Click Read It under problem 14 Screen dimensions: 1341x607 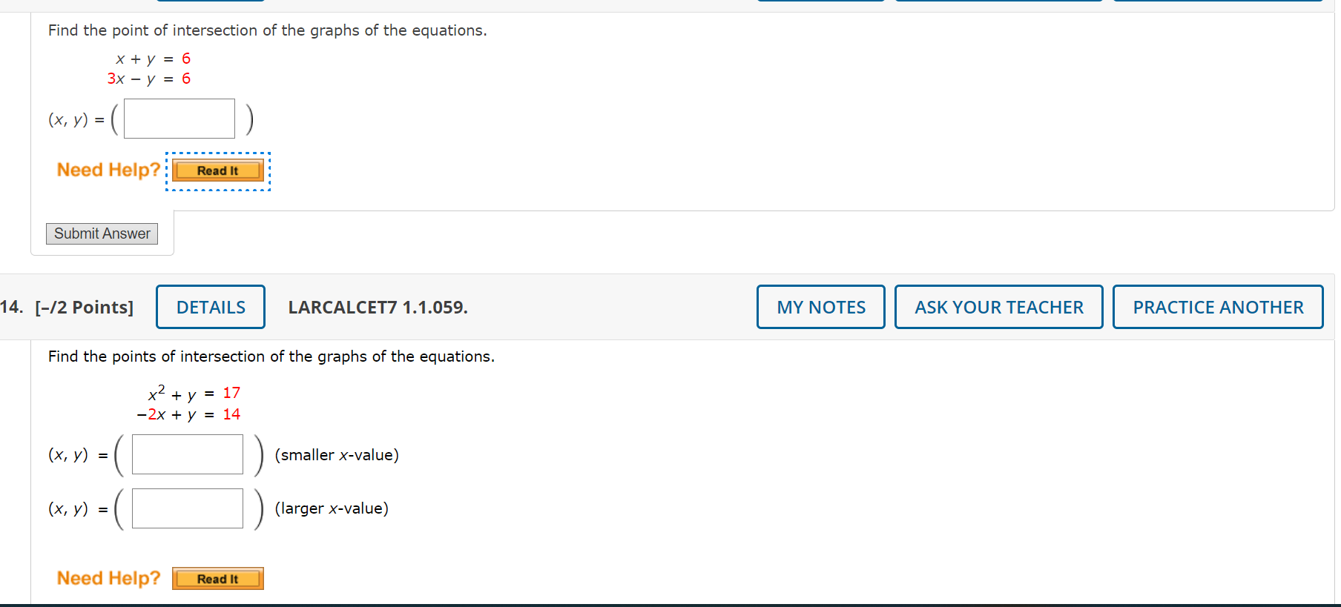click(x=217, y=578)
